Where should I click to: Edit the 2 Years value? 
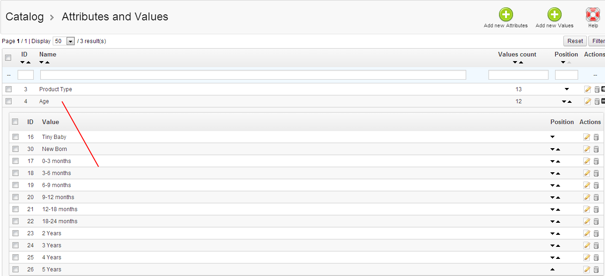click(x=587, y=233)
